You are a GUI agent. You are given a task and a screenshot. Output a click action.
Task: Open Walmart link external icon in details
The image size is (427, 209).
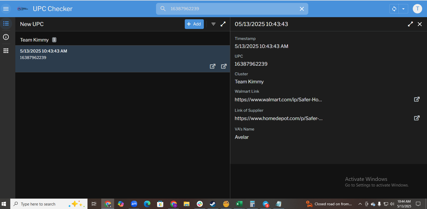(x=417, y=99)
